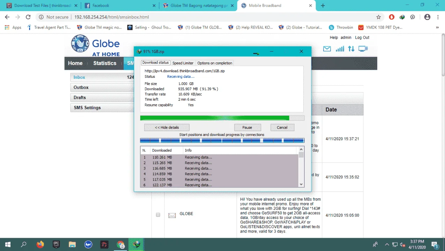Open the Apps bookmarks shortcut
The height and width of the screenshot is (251, 445).
tap(13, 27)
